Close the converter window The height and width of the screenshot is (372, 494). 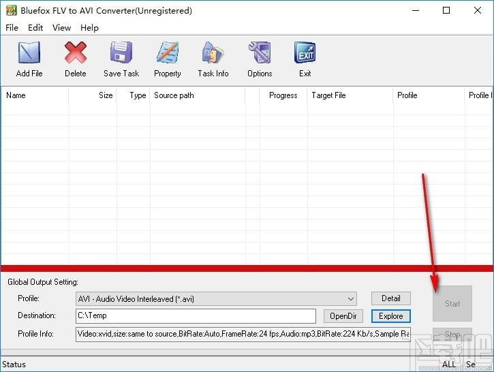pos(478,10)
